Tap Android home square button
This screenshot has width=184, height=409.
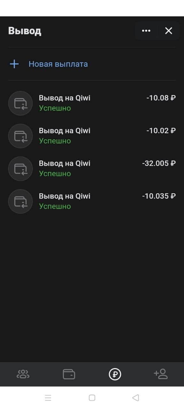(92, 398)
